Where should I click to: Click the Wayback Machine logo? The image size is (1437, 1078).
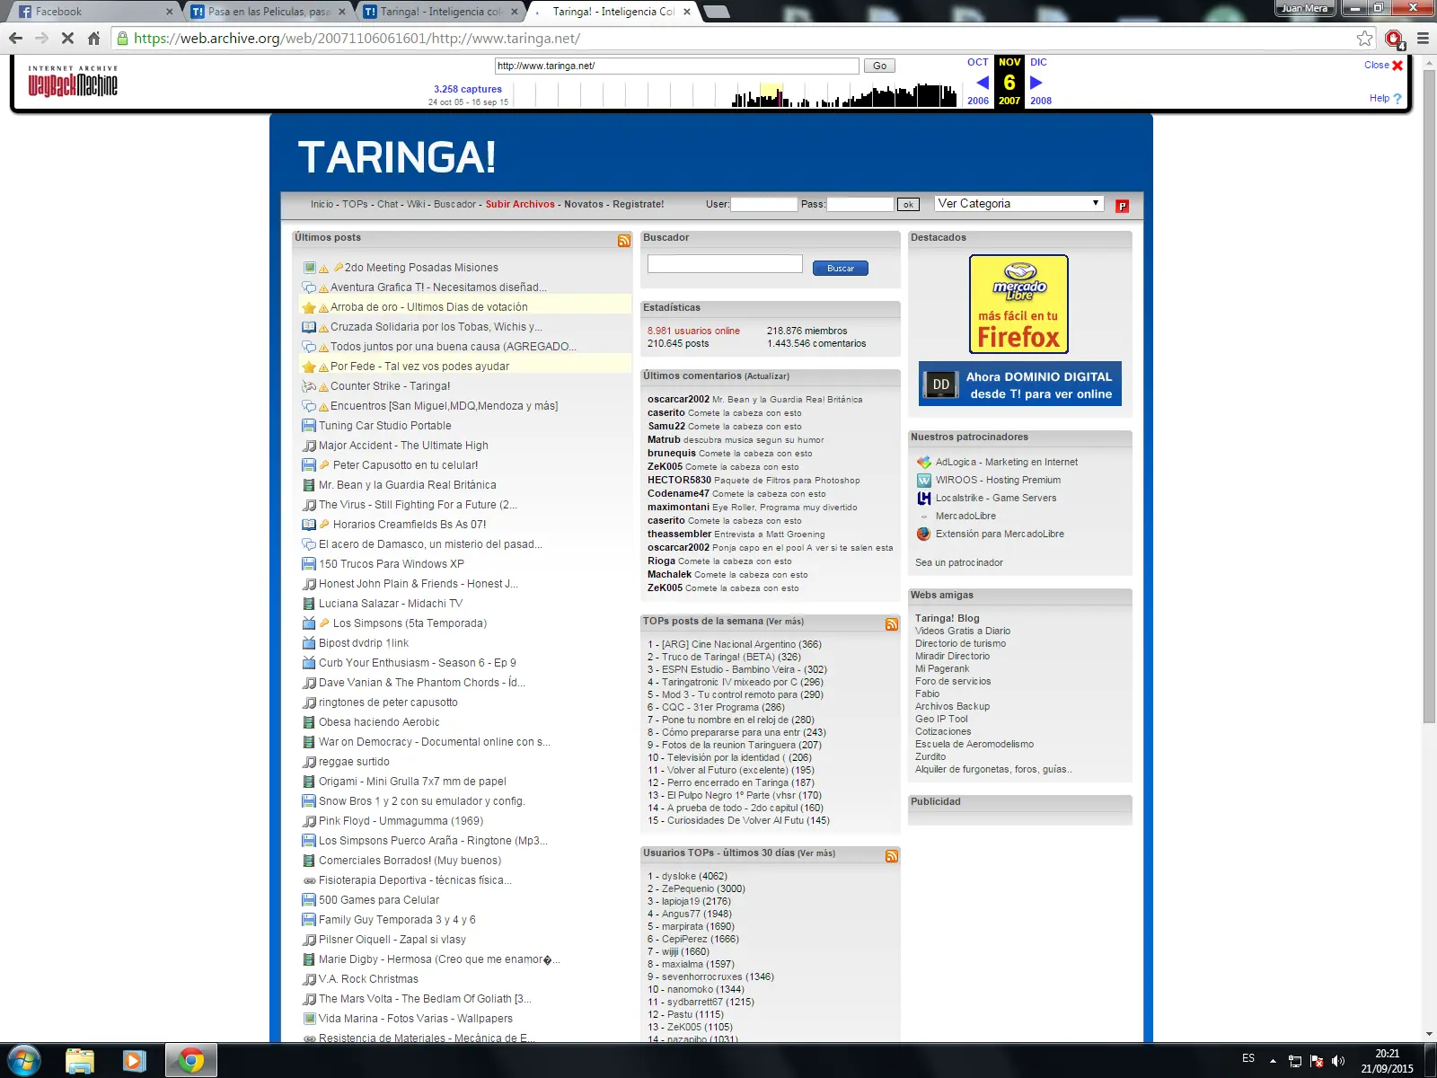[x=73, y=82]
